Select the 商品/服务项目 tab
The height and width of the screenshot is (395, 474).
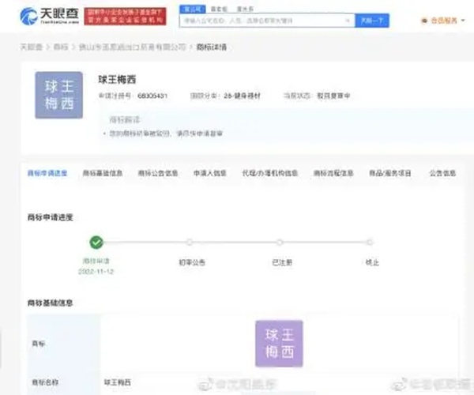point(390,172)
